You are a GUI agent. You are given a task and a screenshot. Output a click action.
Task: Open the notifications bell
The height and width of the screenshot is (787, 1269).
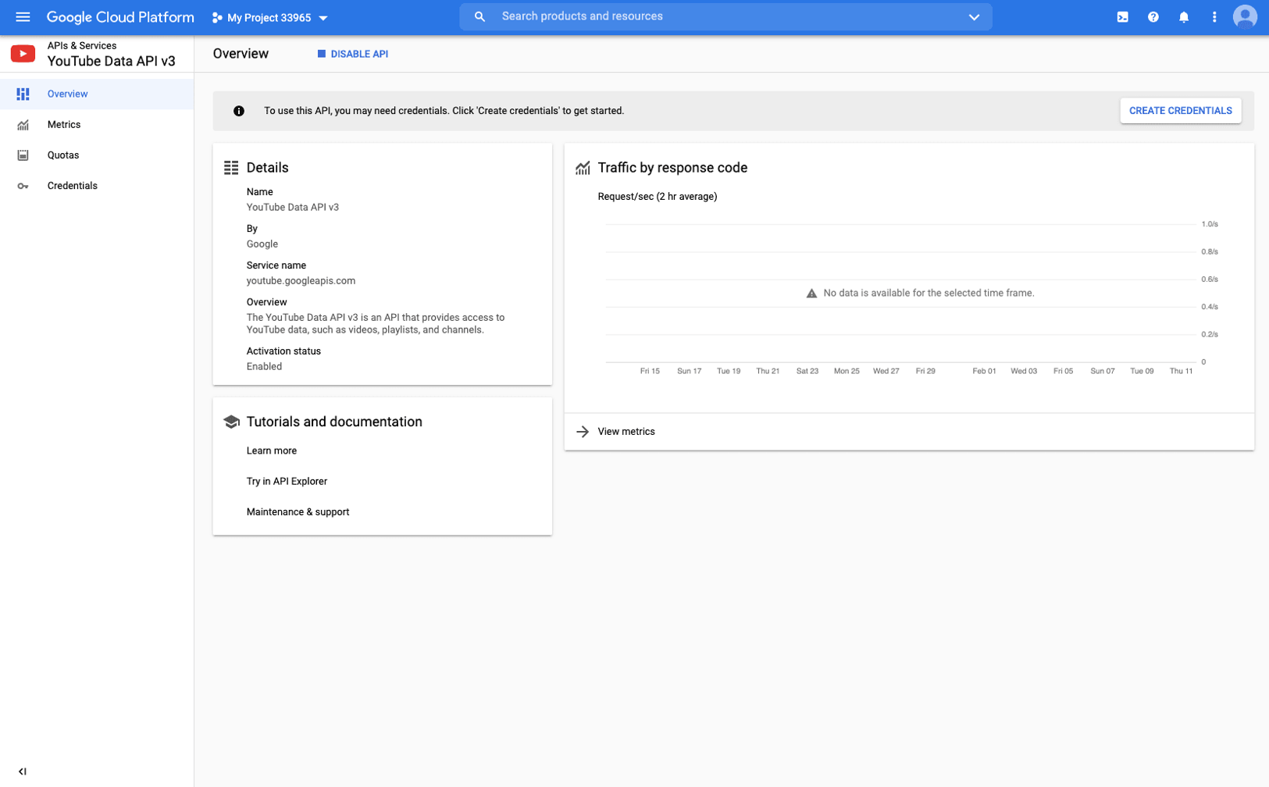click(1184, 16)
